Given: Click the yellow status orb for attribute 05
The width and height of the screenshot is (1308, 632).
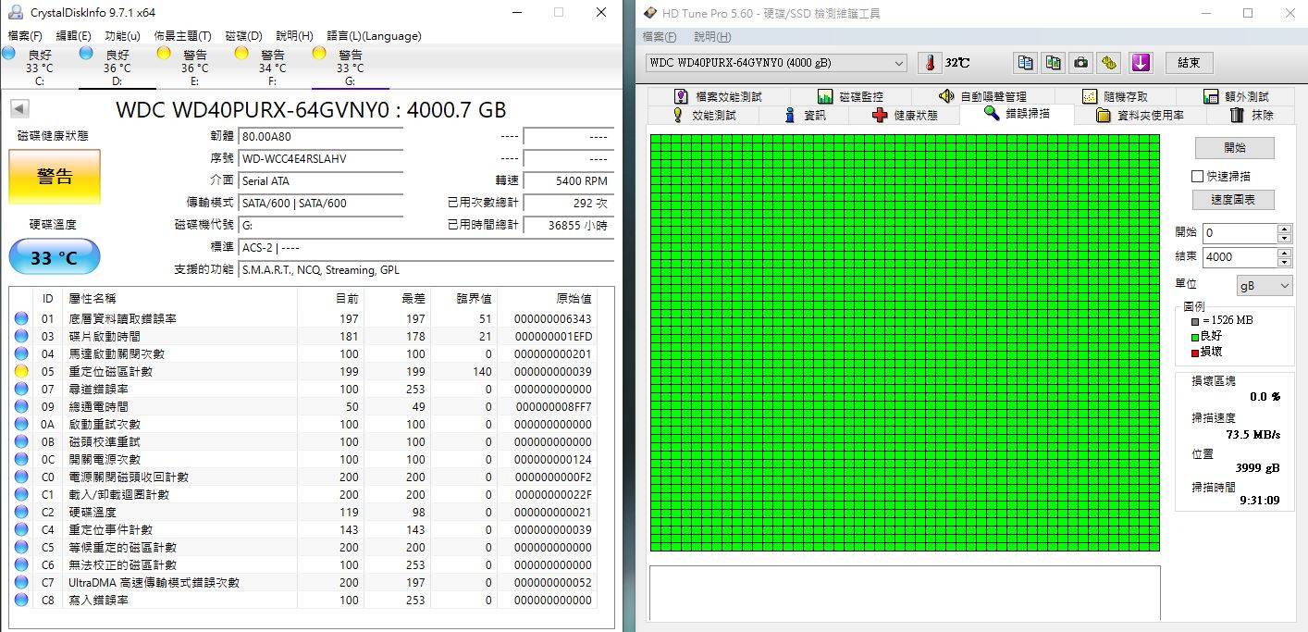Looking at the screenshot, I should (x=21, y=371).
